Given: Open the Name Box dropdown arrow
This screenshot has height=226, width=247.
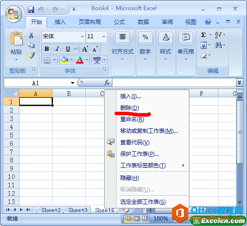Looking at the screenshot, I should coord(72,83).
